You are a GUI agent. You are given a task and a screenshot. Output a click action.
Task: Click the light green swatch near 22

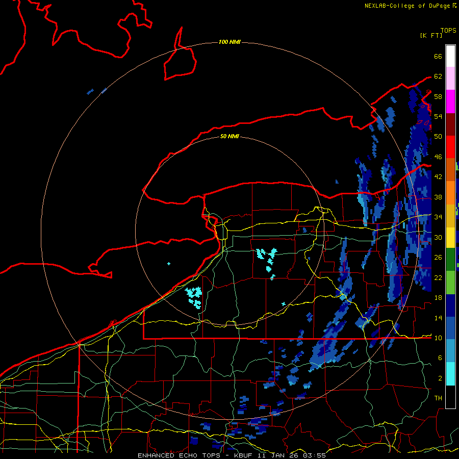450,283
